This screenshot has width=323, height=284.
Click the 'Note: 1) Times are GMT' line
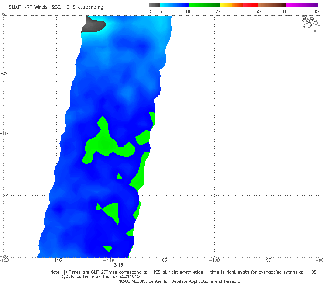(x=183, y=272)
